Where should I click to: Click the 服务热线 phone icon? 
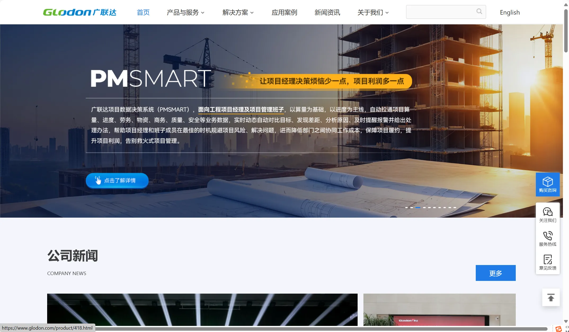[548, 236]
